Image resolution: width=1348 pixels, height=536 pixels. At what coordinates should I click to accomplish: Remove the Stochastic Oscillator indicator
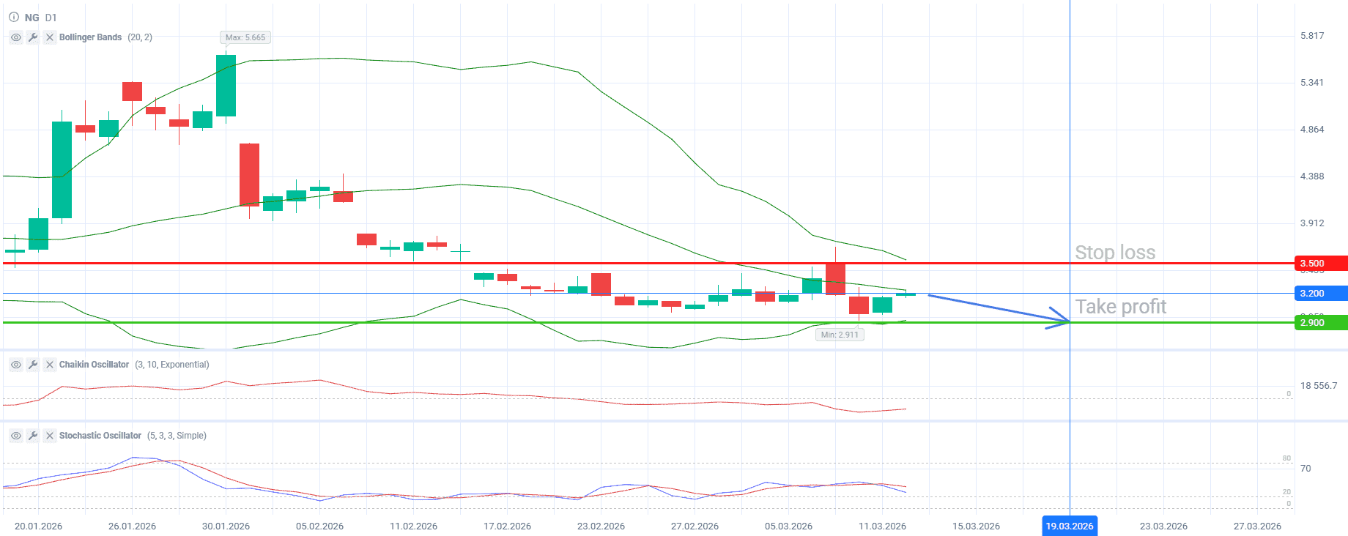[x=50, y=436]
